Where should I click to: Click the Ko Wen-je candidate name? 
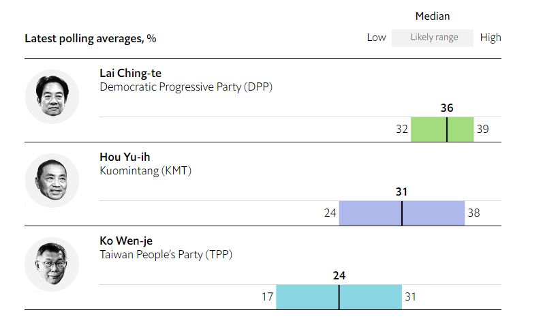(126, 241)
